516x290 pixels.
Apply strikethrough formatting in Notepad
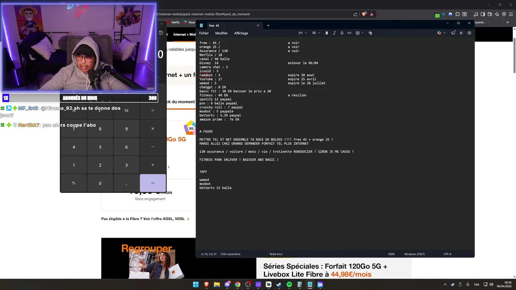coord(342,33)
